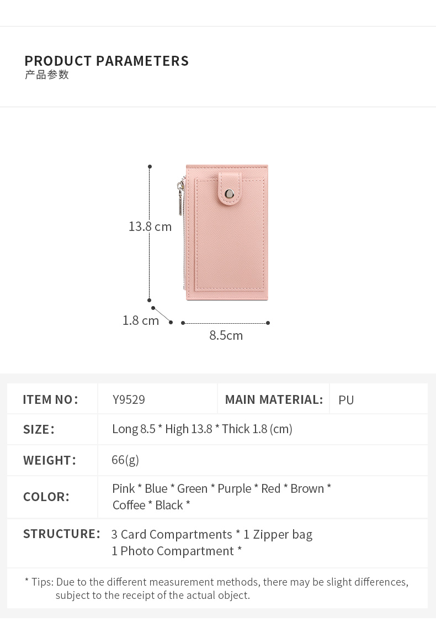
Task: Click the metal snap button on wallet
Action: tap(230, 193)
